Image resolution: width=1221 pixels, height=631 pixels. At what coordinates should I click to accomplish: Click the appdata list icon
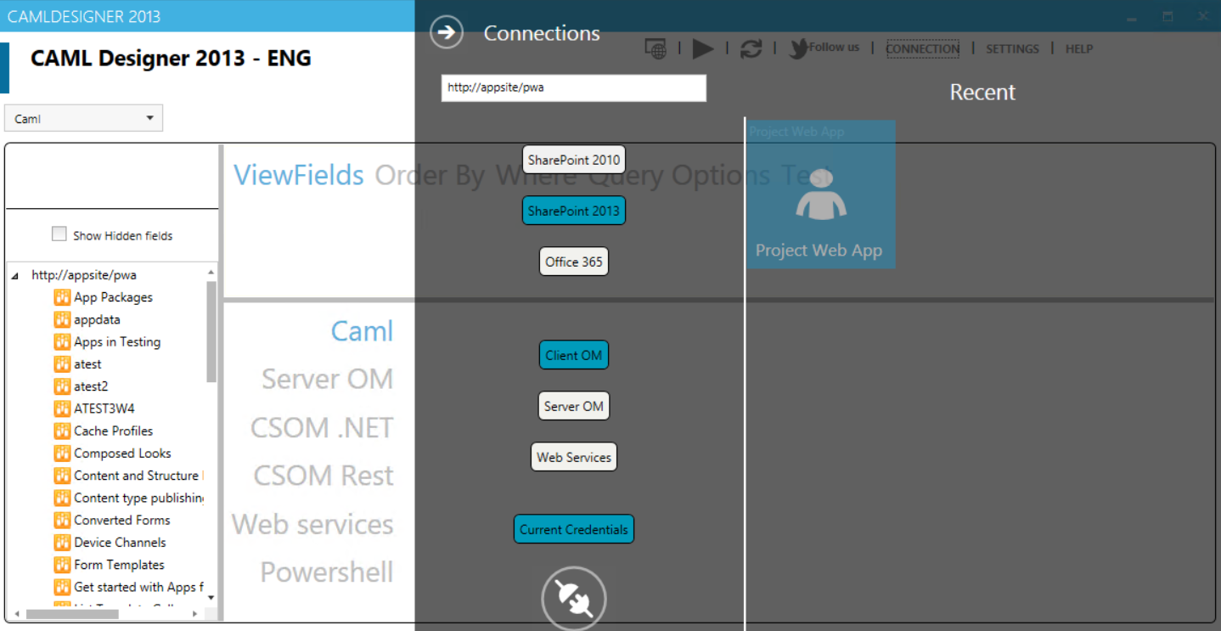[x=62, y=319]
